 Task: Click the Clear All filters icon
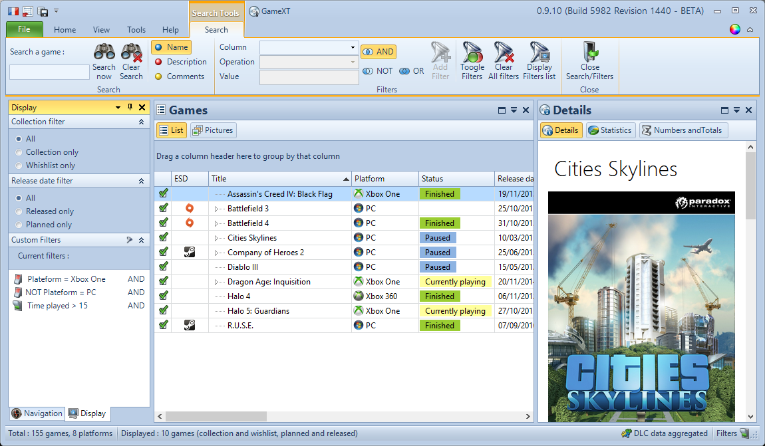point(504,53)
